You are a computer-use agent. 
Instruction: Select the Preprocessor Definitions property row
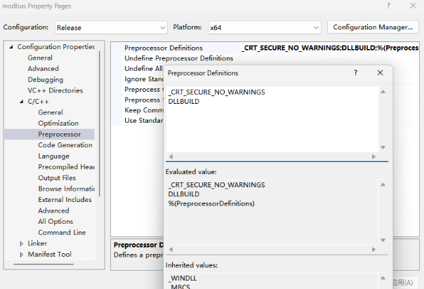point(164,48)
